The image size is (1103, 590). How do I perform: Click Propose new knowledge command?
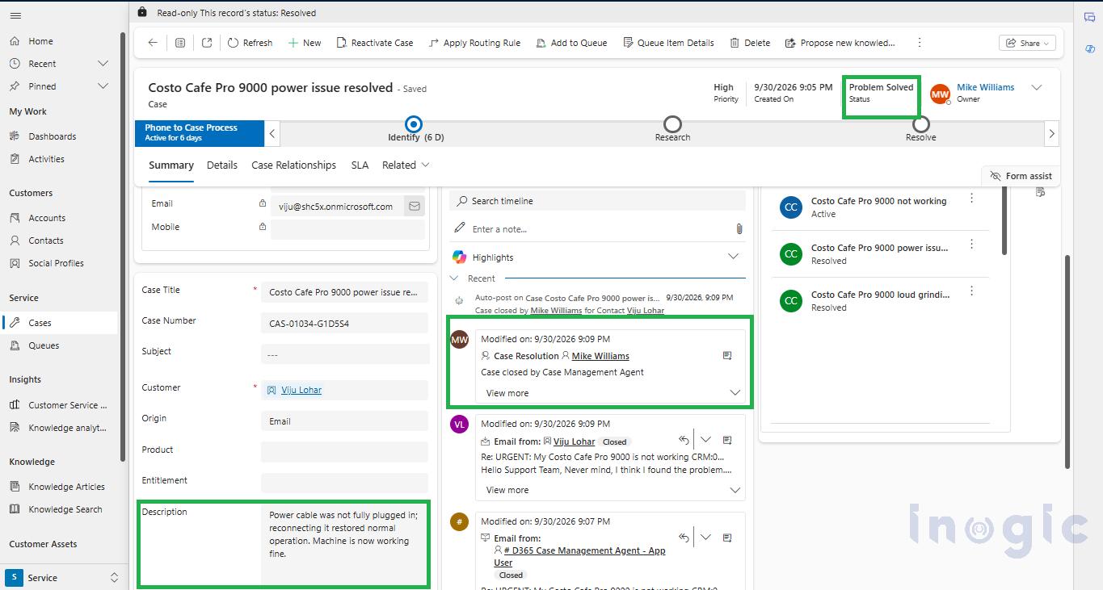[x=840, y=43]
